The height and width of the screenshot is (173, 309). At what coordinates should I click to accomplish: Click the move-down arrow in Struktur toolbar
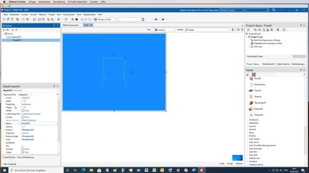click(16, 30)
